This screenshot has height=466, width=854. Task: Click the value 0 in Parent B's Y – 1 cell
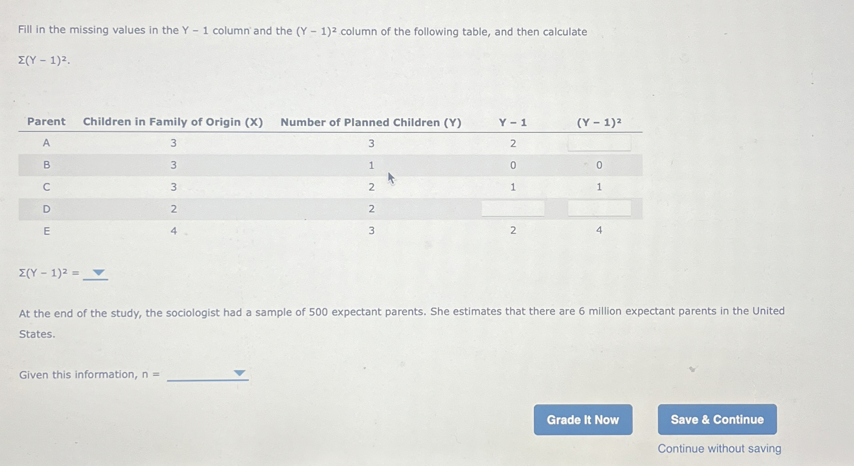512,165
